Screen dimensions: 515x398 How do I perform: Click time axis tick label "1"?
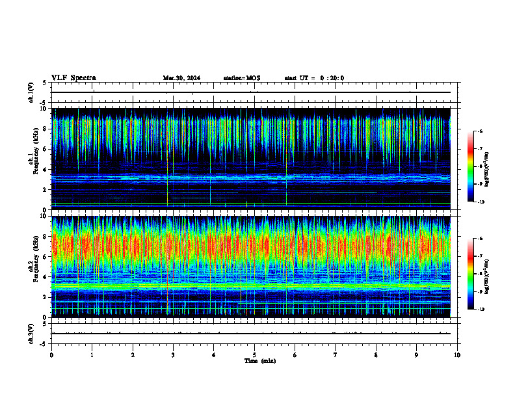tap(92, 355)
